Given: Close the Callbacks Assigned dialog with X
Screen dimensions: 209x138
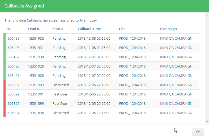Looking at the screenshot, I should pos(202,6).
